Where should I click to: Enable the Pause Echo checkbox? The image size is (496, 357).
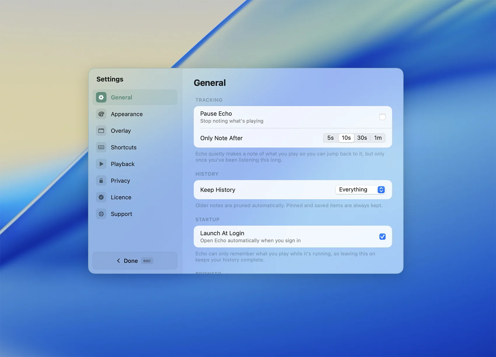point(382,117)
